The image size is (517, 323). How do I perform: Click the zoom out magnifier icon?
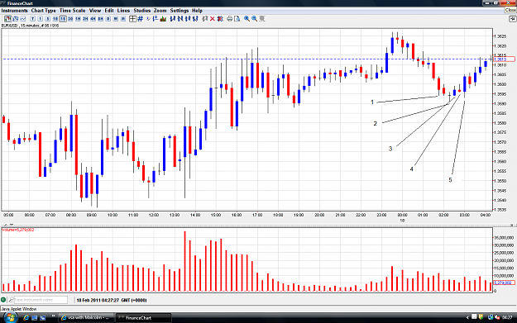pyautogui.click(x=254, y=19)
